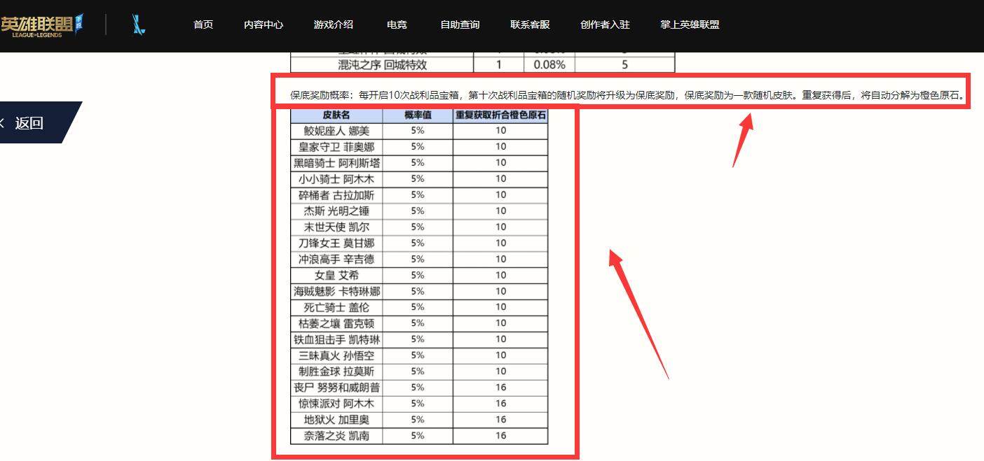Select the 三昧真火 孙悟空 row
The height and width of the screenshot is (461, 984).
419,356
